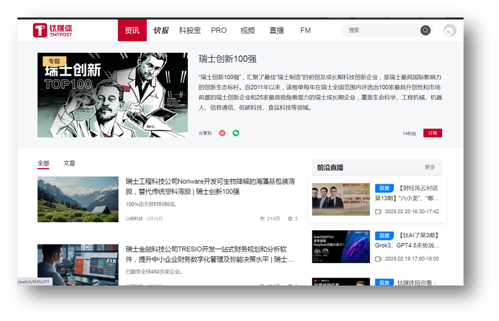Open the TRESIO article computer thumbnail
Image resolution: width=499 pixels, height=321 pixels.
pyautogui.click(x=78, y=265)
